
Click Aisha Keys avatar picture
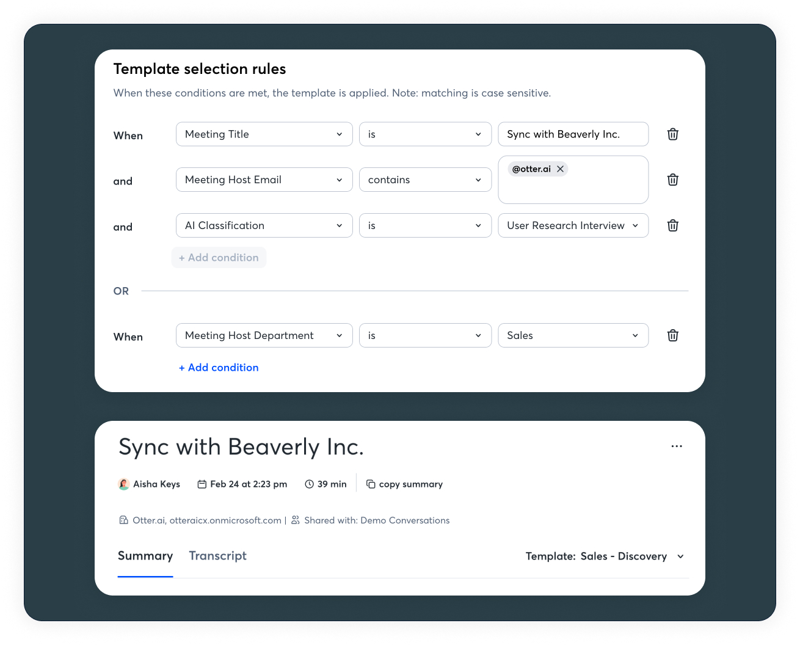tap(124, 484)
